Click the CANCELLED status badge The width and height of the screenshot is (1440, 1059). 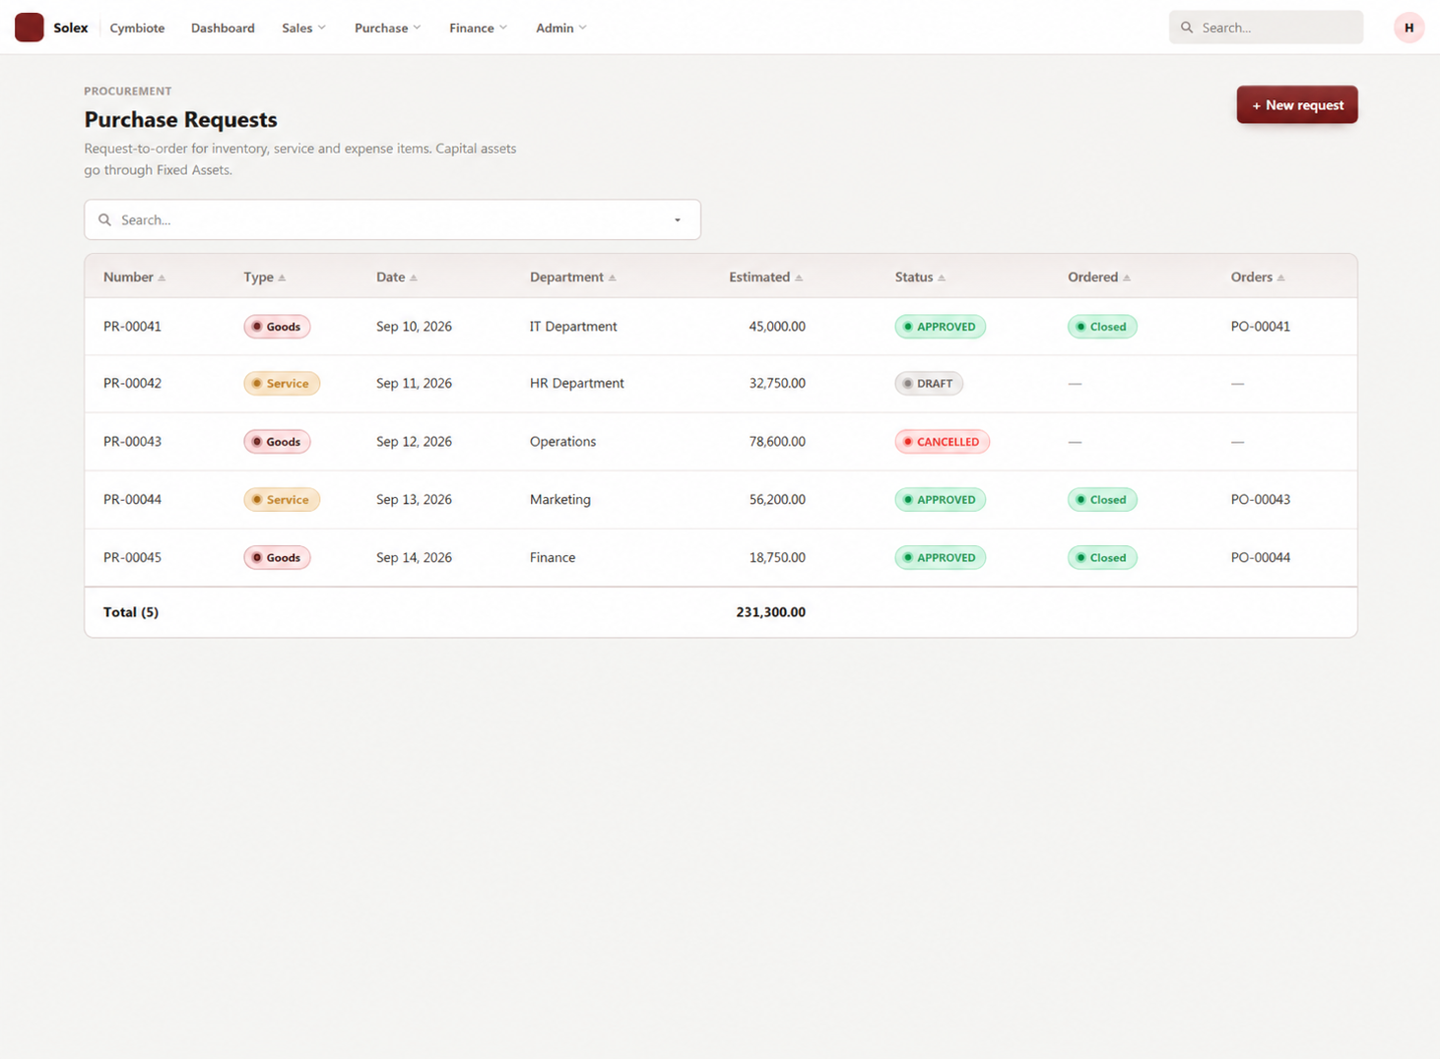[x=942, y=442]
